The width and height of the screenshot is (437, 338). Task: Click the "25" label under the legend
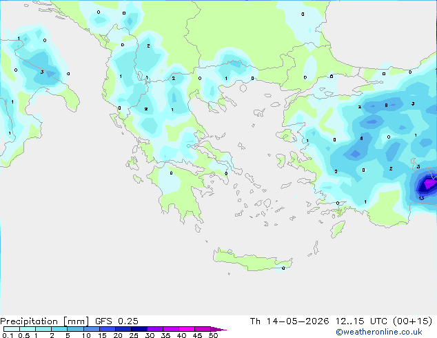134,335
